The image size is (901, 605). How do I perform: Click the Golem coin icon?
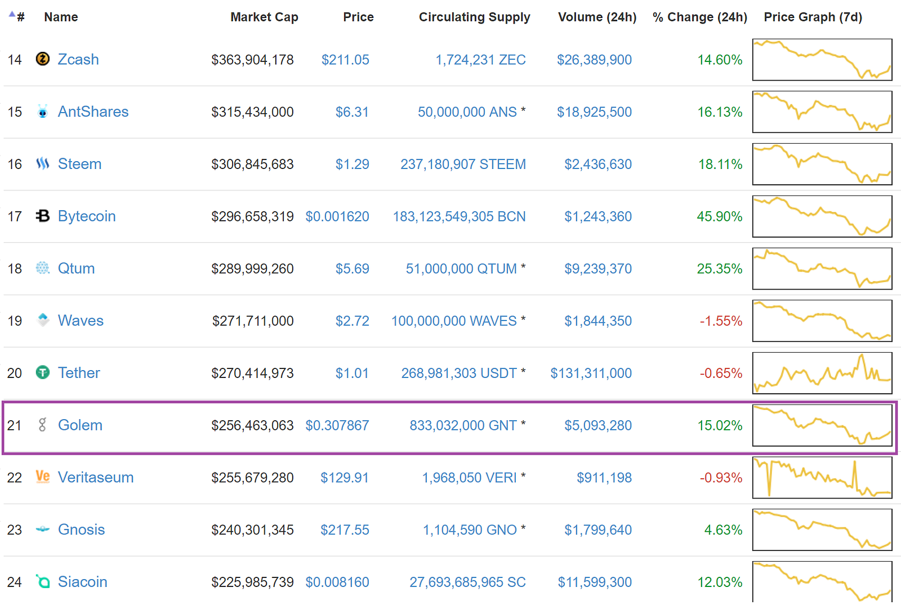(x=43, y=425)
